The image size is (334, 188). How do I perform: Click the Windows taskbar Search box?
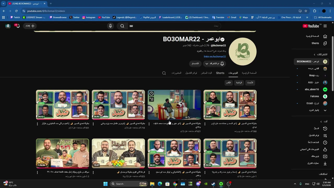pyautogui.click(x=129, y=184)
